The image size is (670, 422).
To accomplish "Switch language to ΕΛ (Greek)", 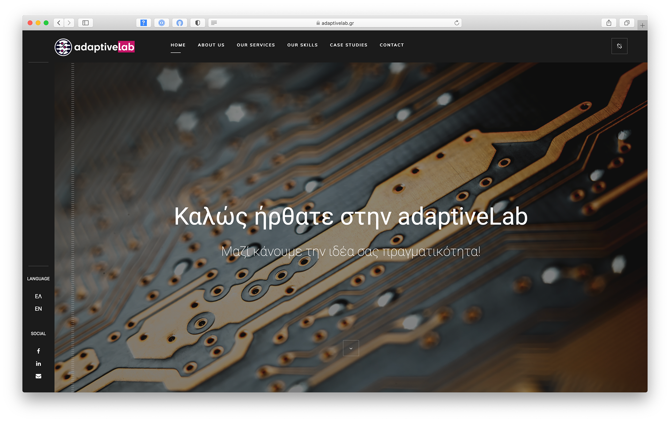I will [x=38, y=296].
